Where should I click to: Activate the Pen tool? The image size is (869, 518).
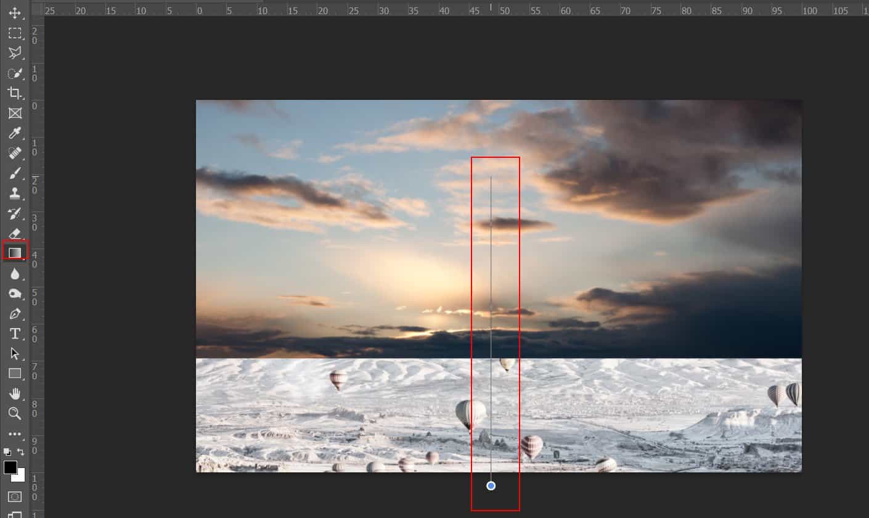click(15, 314)
